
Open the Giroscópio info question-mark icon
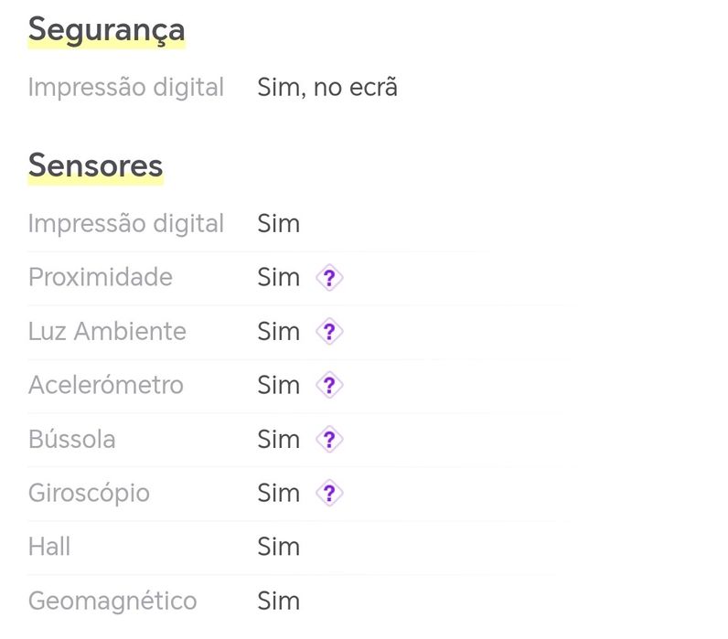tap(329, 494)
